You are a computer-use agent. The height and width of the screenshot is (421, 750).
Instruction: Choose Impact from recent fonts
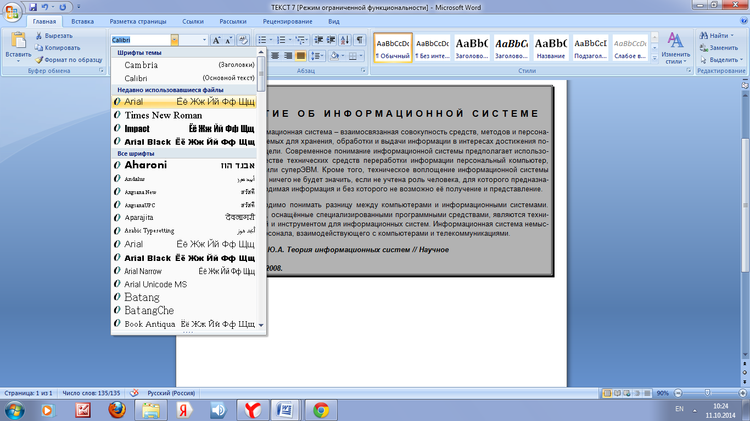(x=184, y=128)
